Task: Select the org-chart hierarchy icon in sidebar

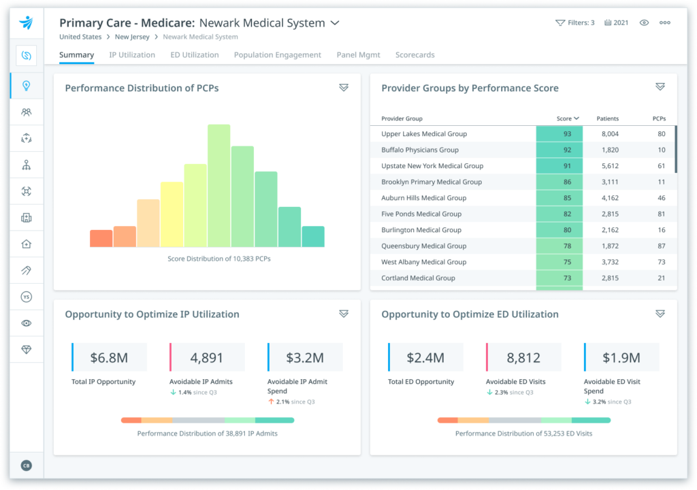Action: click(26, 164)
